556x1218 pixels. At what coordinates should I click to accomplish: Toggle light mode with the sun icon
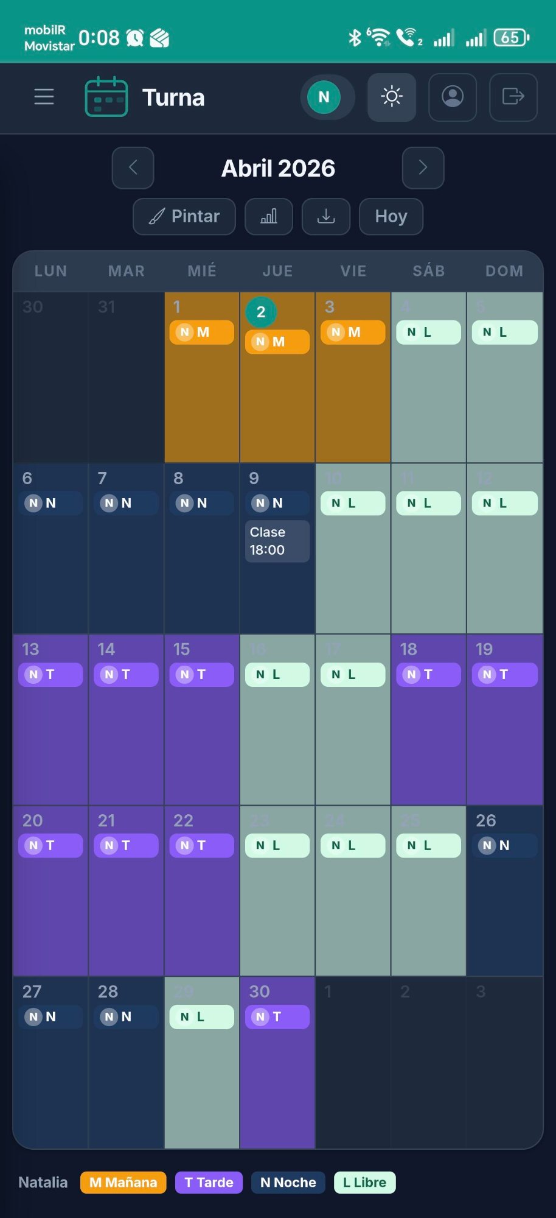391,96
